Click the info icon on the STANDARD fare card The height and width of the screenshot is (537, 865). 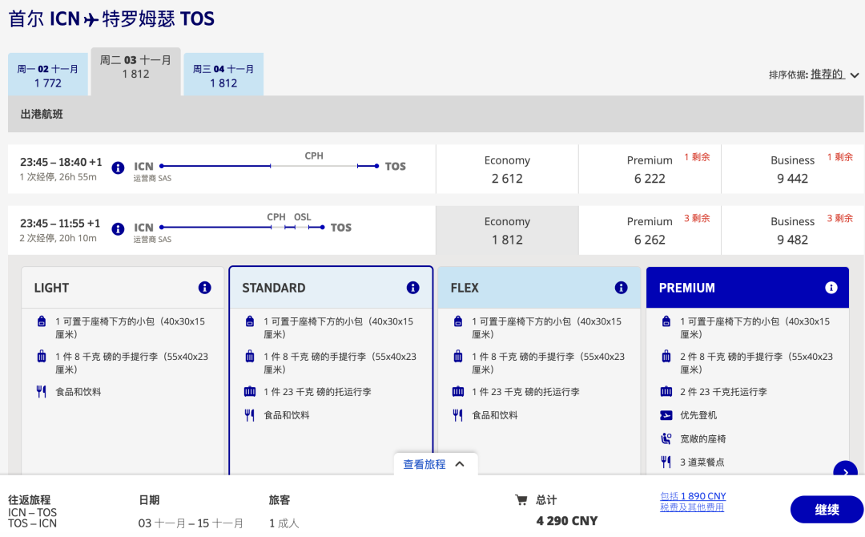412,287
